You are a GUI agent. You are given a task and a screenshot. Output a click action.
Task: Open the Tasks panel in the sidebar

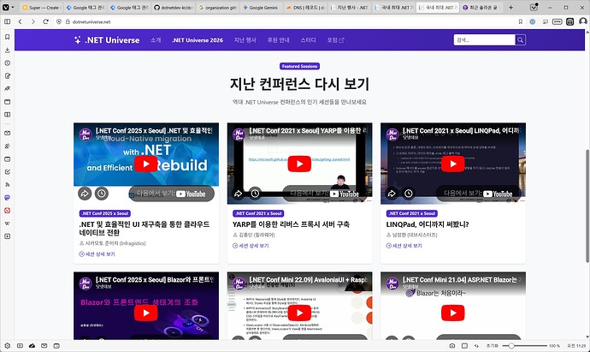(7, 172)
